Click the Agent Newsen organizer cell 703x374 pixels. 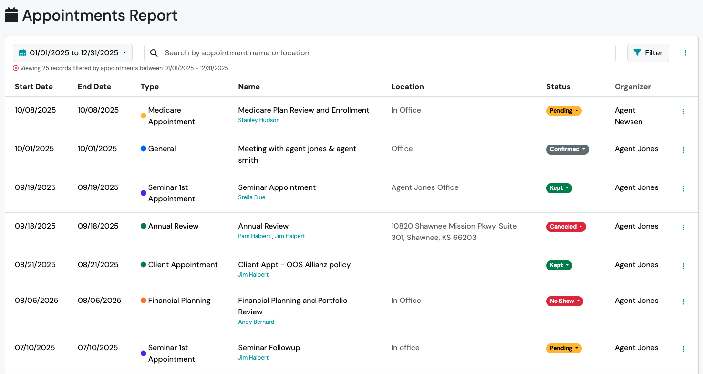click(x=629, y=116)
